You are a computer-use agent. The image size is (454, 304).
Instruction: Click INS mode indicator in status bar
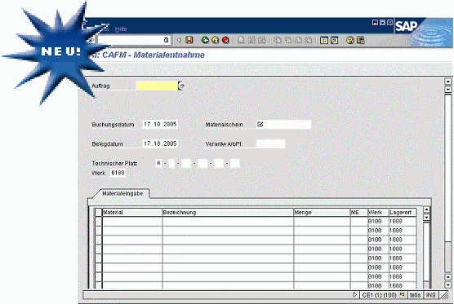pyautogui.click(x=431, y=295)
